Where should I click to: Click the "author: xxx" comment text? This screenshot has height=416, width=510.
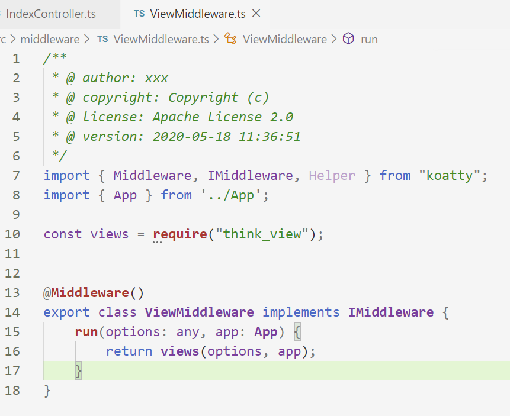125,78
